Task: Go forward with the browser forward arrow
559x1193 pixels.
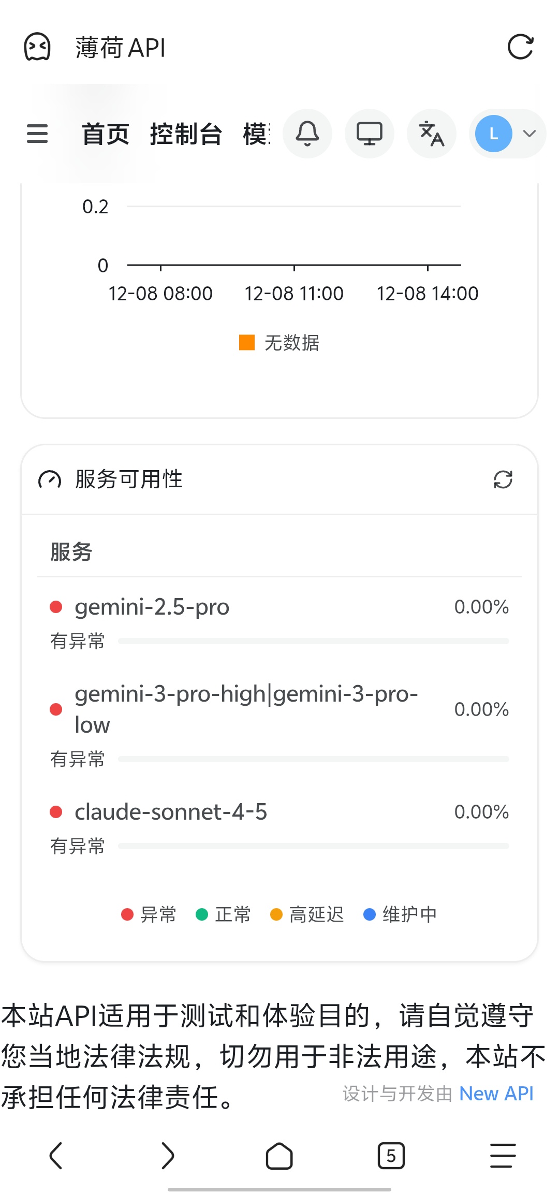Action: tap(168, 1156)
